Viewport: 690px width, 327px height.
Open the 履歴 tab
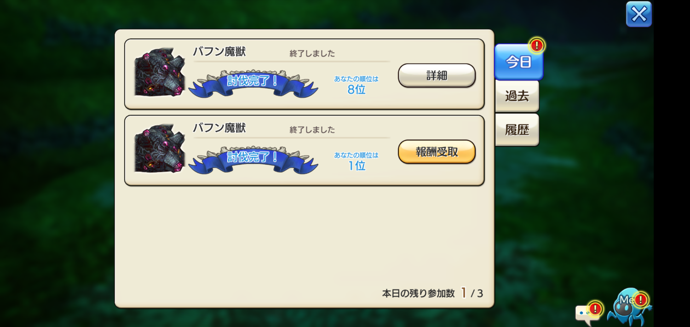pos(517,130)
